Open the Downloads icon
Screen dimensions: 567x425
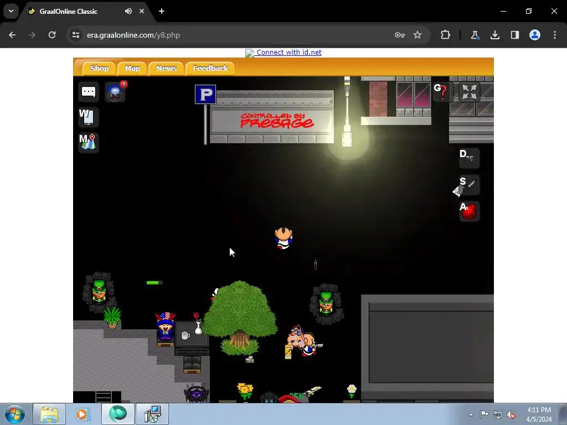pos(495,35)
